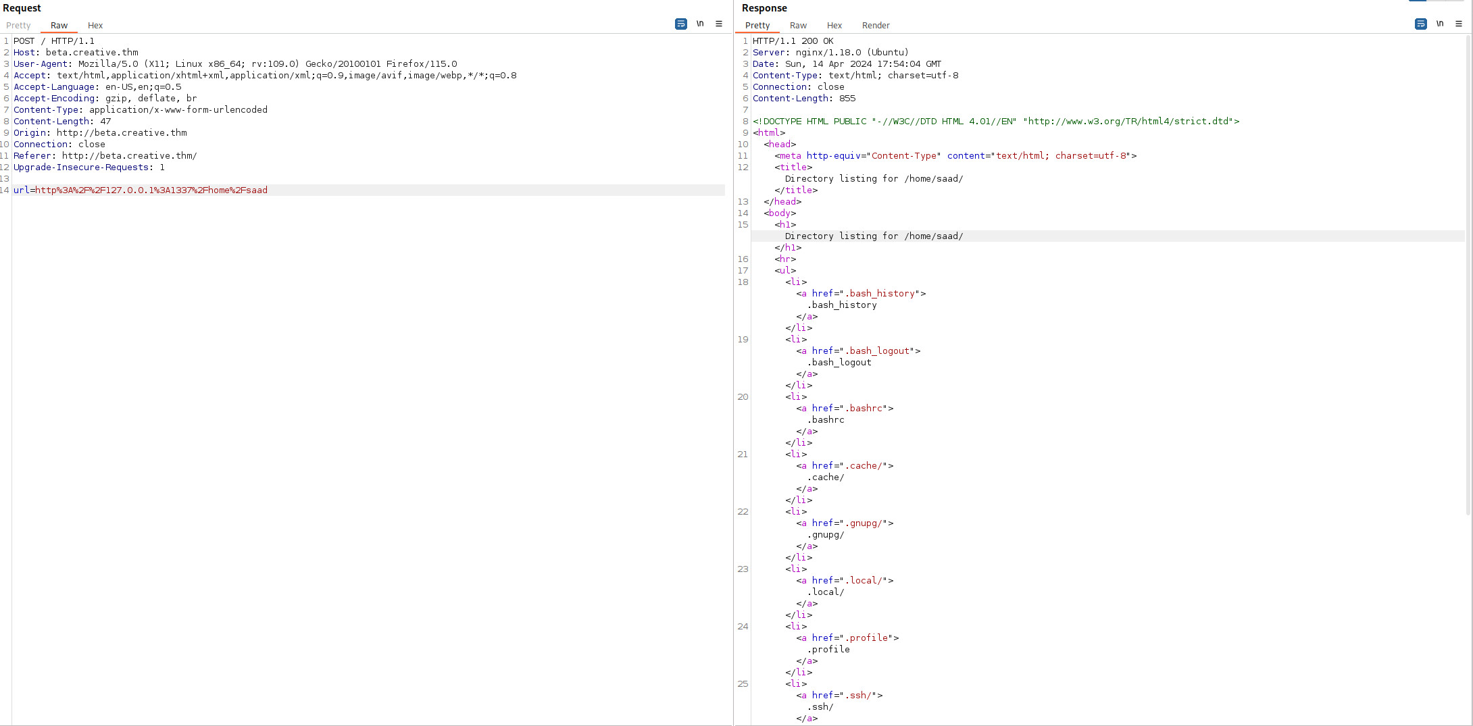Screen dimensions: 1473x726
Task: Toggle word wrap icon in Response panel
Action: 1420,24
